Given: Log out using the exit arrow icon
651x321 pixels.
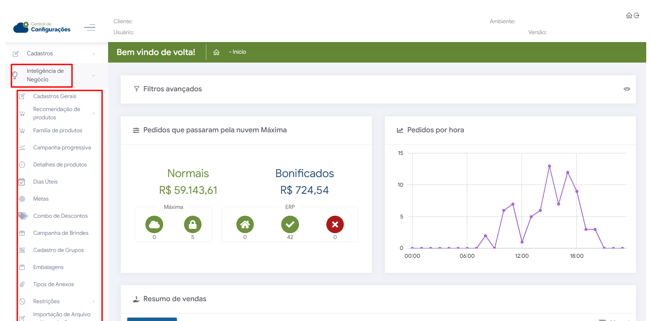Looking at the screenshot, I should coord(636,15).
